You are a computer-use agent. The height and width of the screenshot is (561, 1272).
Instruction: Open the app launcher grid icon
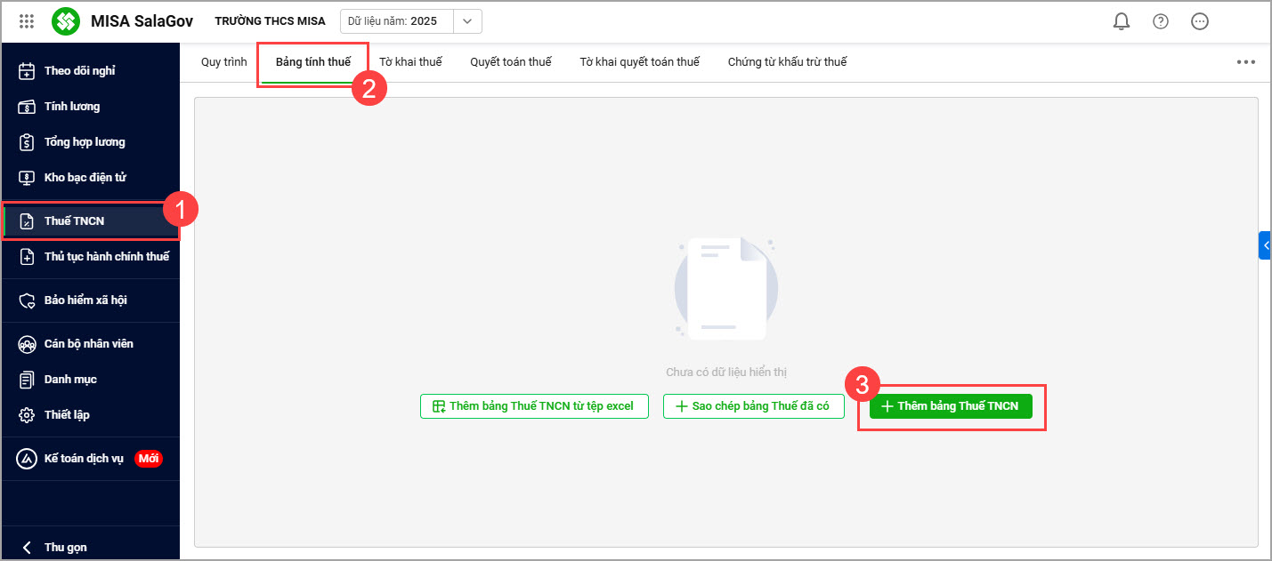27,21
